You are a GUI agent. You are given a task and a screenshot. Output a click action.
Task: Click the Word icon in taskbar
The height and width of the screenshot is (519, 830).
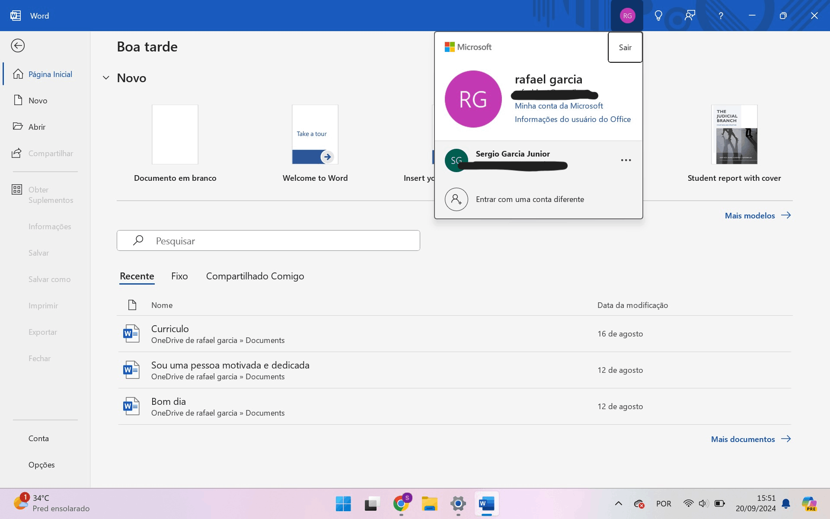(x=487, y=503)
